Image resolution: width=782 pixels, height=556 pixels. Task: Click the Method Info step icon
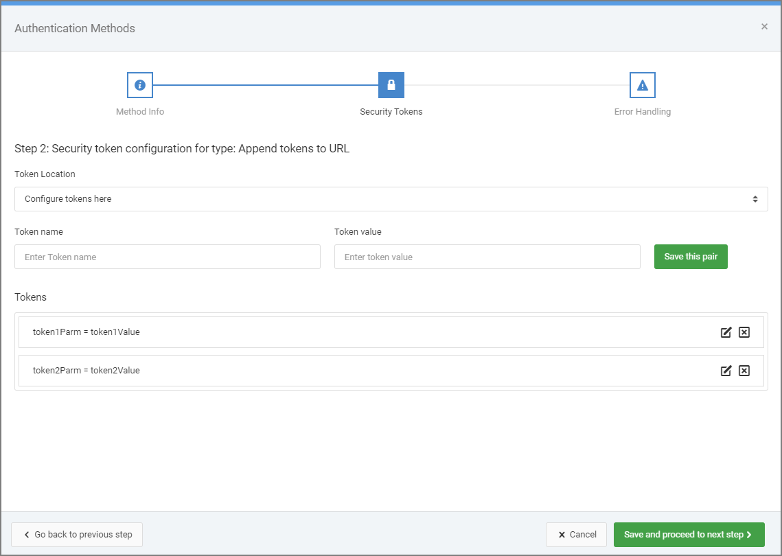pos(140,85)
